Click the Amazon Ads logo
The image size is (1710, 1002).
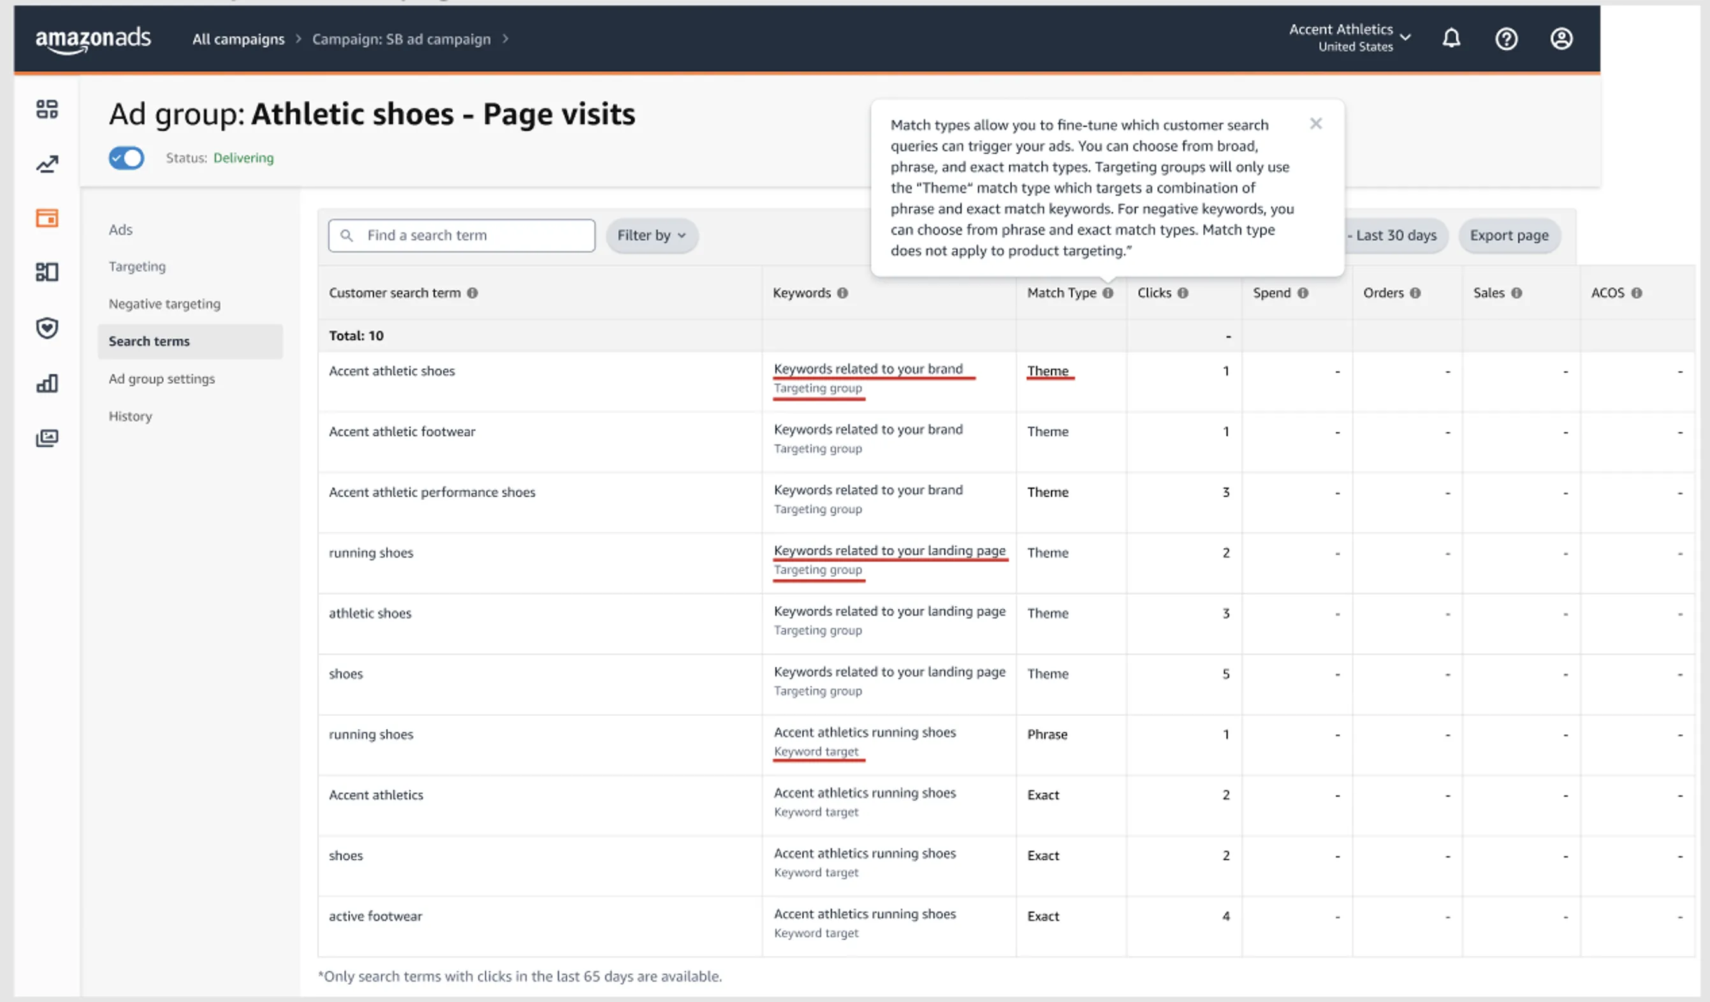pos(93,40)
